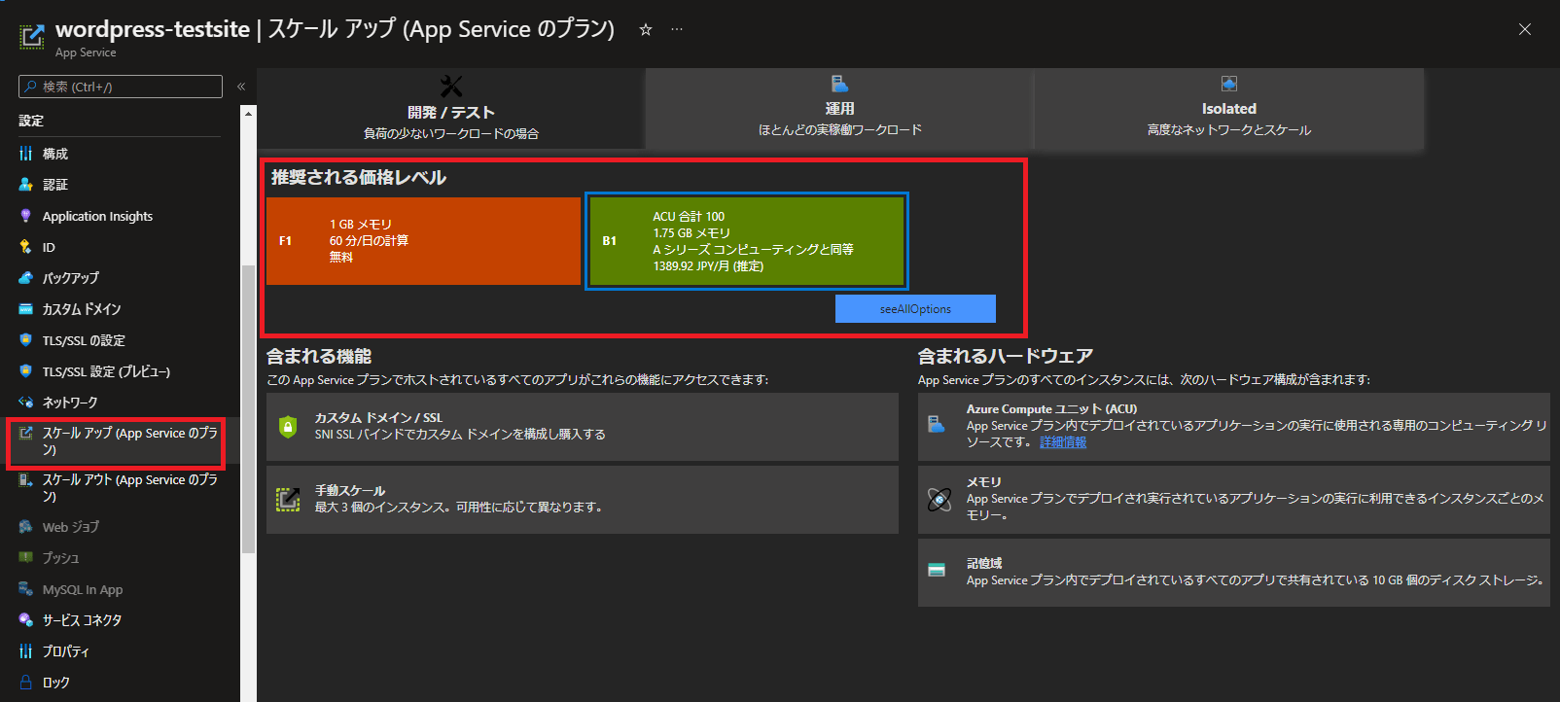The width and height of the screenshot is (1560, 702).
Task: Click the 設定 section label in sidebar
Action: click(x=31, y=121)
